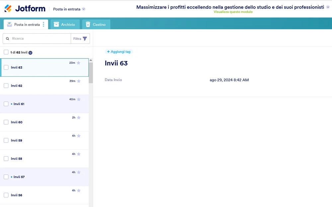Open the chevron beside 1 di 62 Invii
The image size is (332, 207).
(30, 52)
